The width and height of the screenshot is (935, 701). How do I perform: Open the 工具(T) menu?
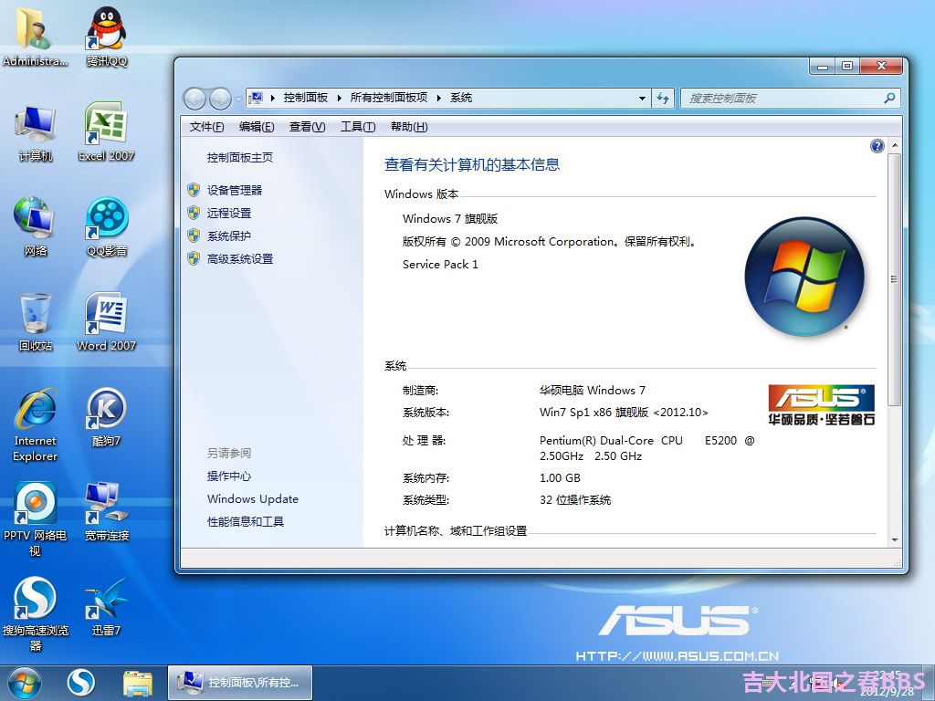point(358,126)
